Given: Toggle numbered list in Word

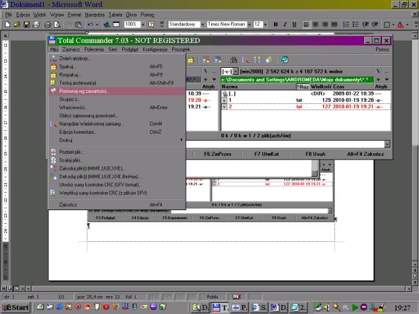Looking at the screenshot, I should (x=346, y=24).
